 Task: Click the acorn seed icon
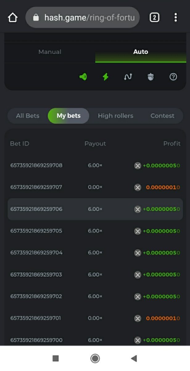(151, 77)
